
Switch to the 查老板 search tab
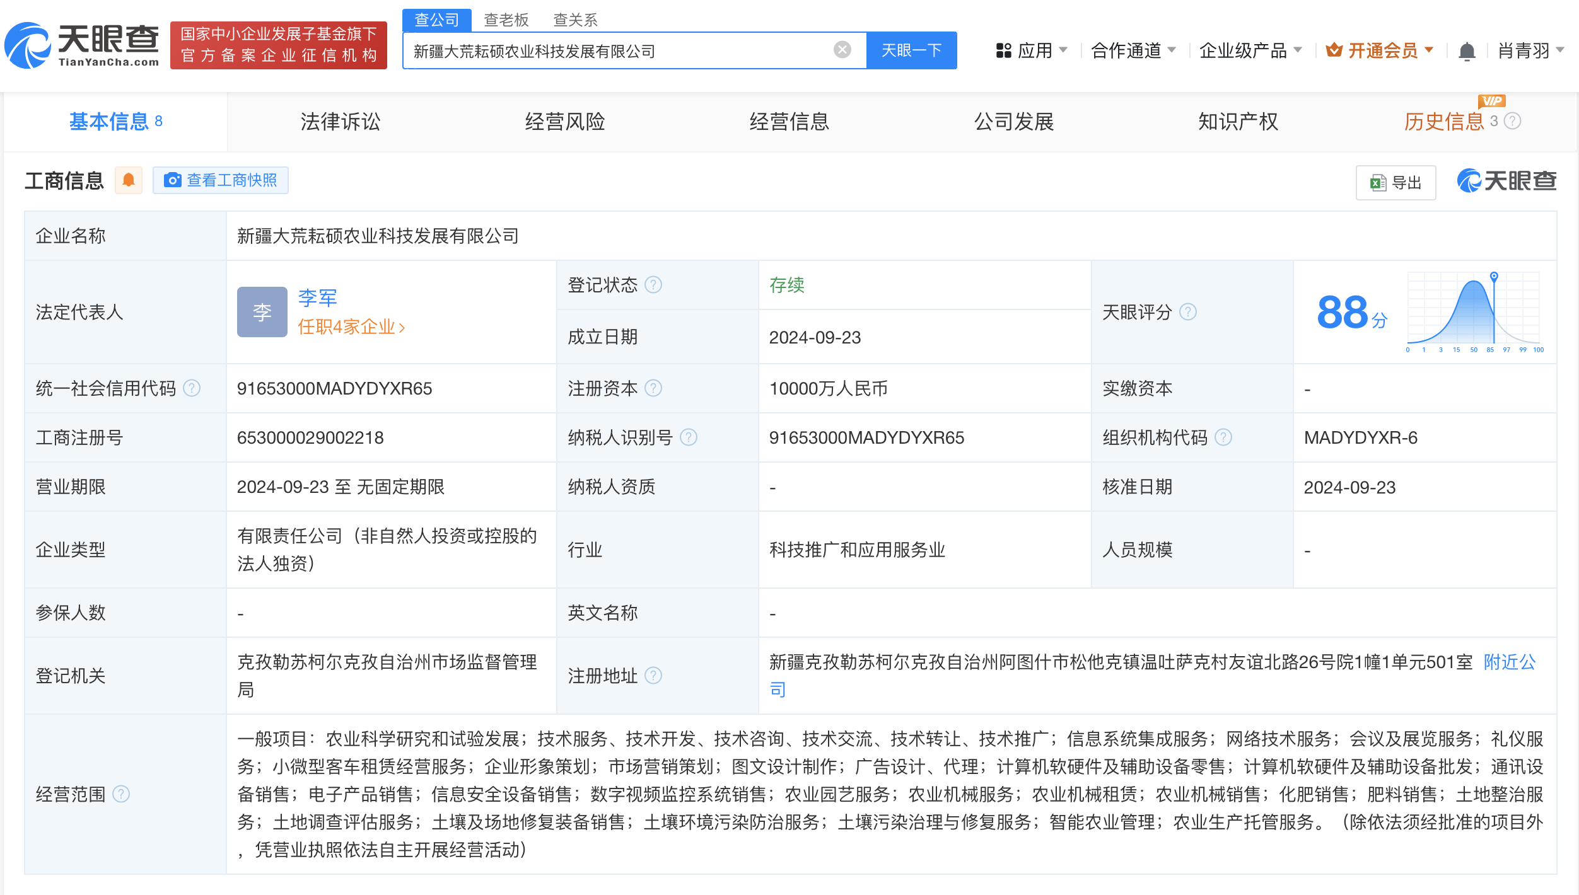pos(506,20)
